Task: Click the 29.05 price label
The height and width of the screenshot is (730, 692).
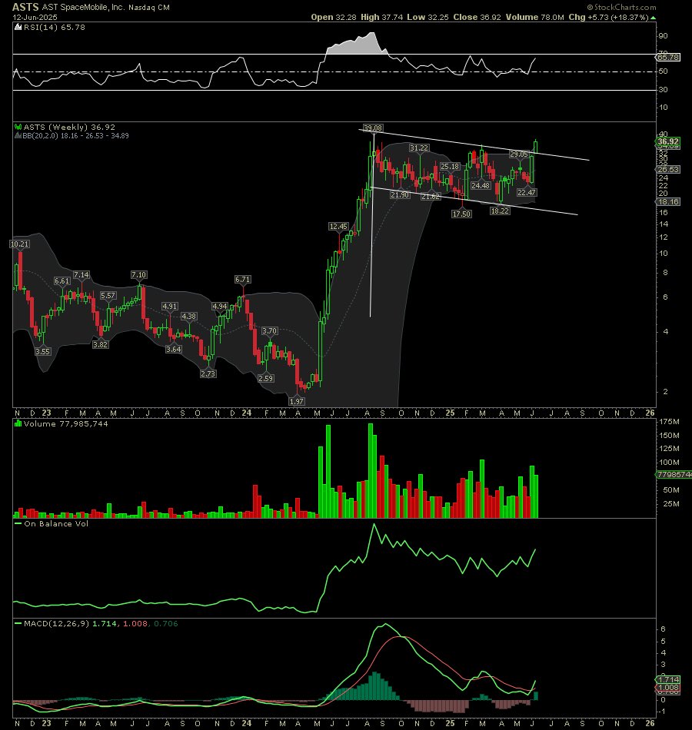Action: [x=519, y=154]
